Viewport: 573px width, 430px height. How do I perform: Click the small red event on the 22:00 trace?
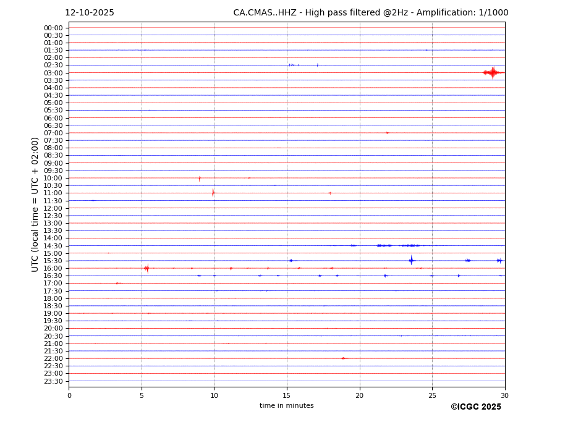(343, 358)
